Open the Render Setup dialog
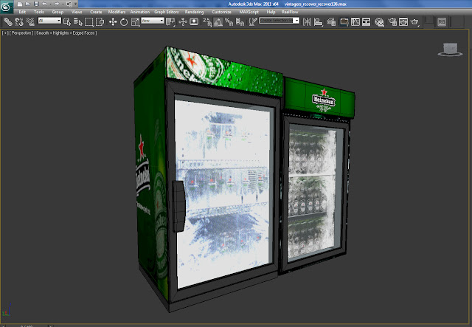This screenshot has height=327, width=472. tap(392, 21)
